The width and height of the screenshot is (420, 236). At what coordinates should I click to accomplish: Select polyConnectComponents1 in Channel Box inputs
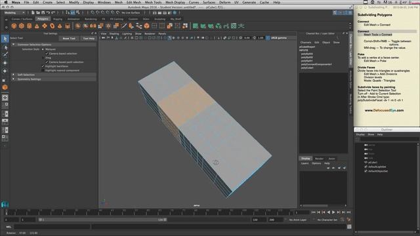[x=316, y=64]
